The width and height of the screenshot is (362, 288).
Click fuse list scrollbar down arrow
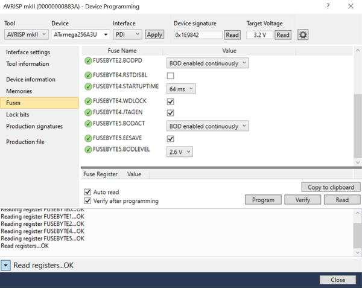[358, 162]
